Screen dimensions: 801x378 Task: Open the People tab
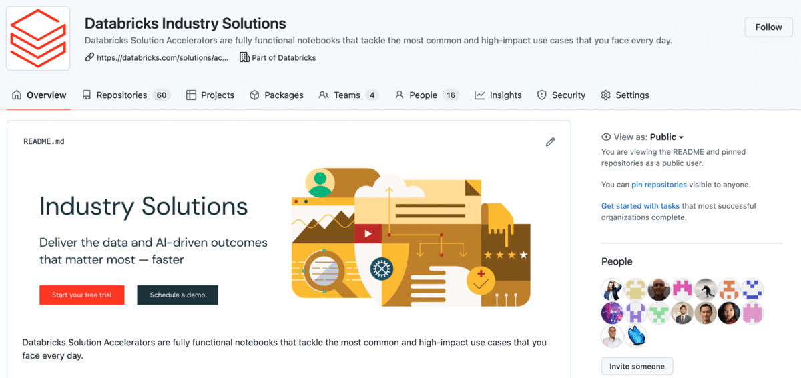[427, 95]
